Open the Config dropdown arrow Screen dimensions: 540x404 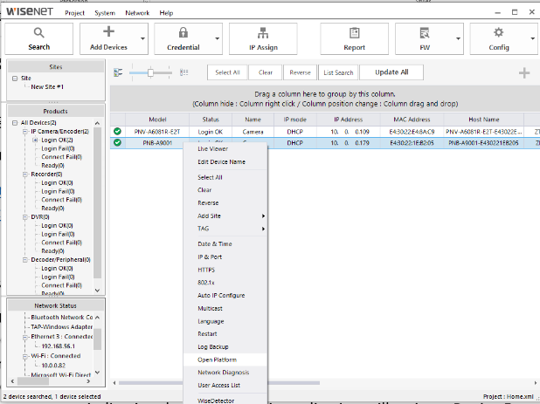[x=532, y=38]
